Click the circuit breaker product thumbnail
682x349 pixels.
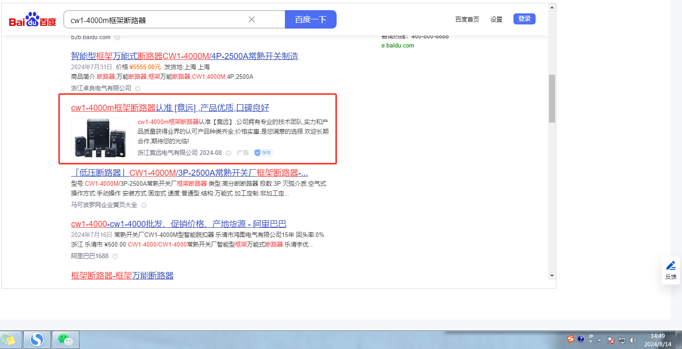[101, 138]
